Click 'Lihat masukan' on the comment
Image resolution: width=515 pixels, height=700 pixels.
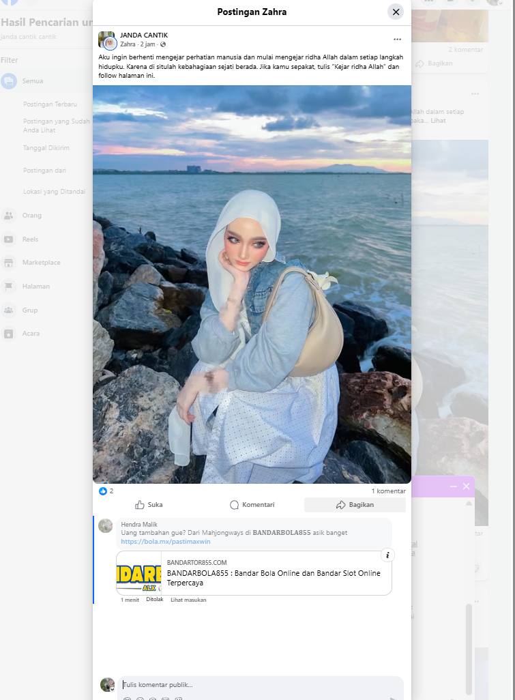[x=188, y=600]
